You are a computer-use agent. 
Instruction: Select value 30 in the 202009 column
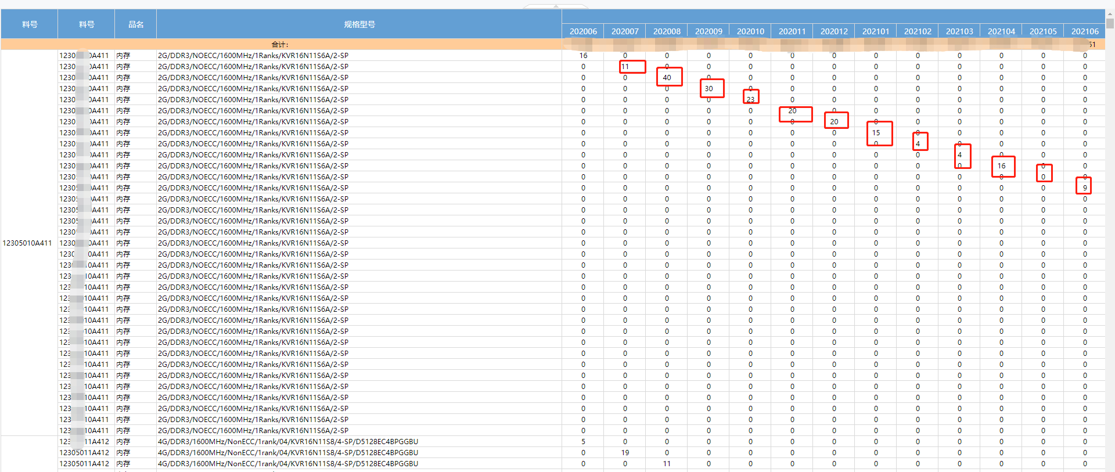coord(708,89)
